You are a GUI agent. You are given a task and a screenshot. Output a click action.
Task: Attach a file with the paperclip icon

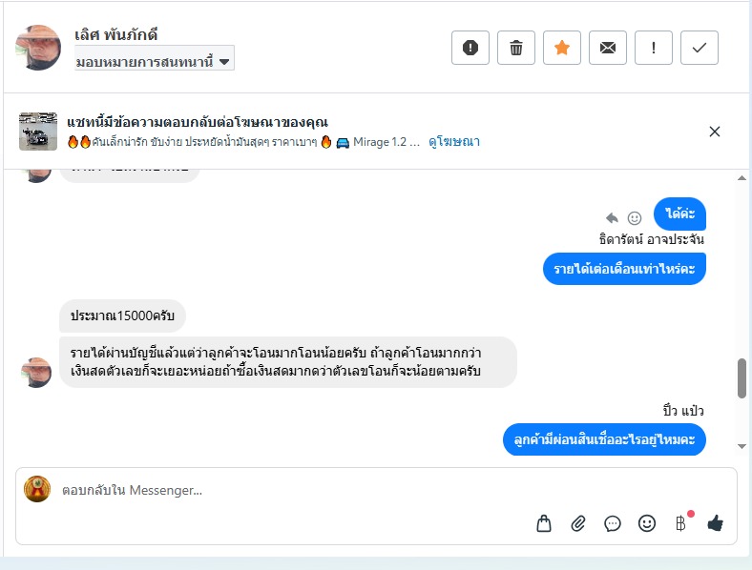pyautogui.click(x=578, y=522)
